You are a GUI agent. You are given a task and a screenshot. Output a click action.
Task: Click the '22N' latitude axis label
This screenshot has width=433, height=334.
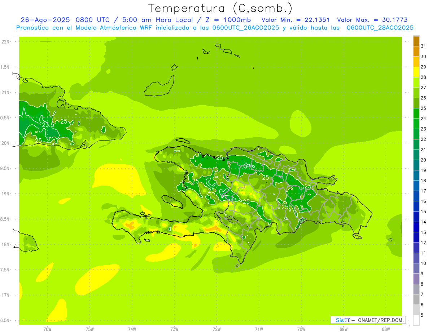5,42
